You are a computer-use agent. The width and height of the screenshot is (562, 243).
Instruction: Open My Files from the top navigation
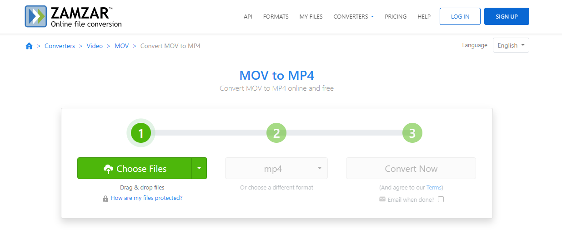(311, 16)
